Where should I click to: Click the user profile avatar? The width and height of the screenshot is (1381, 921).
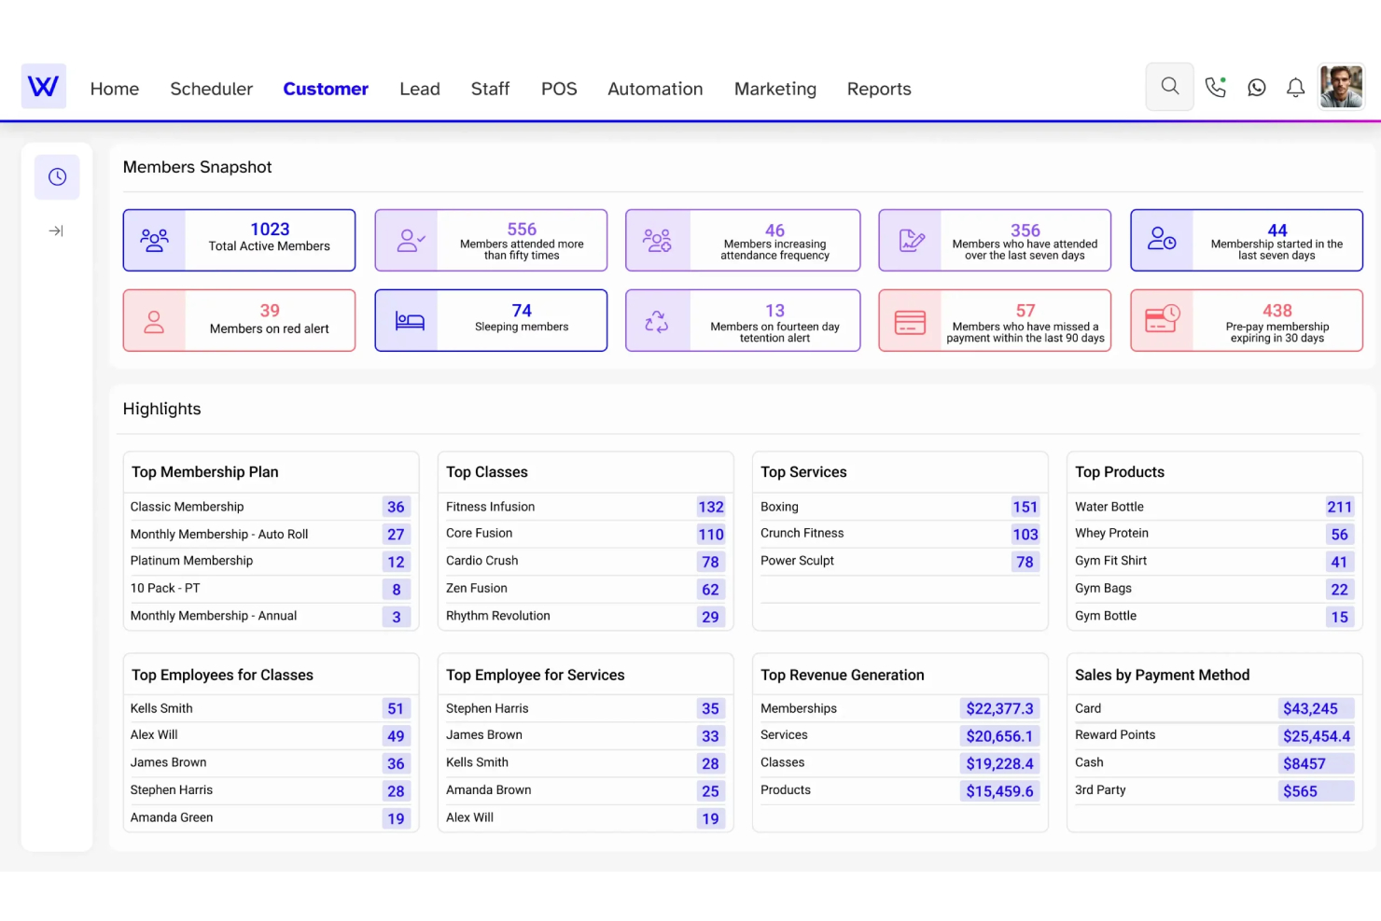click(x=1342, y=87)
